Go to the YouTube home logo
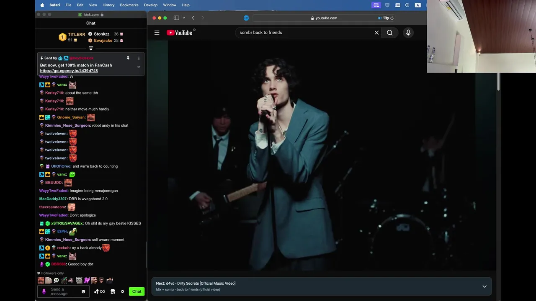The image size is (536, 301). [x=180, y=33]
